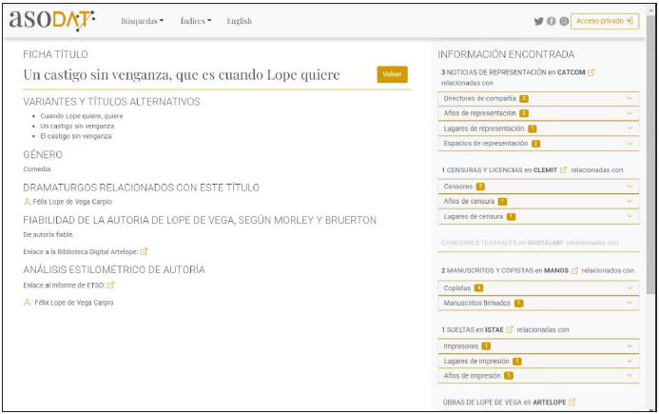Switch language with English link
Screen dimensions: 659x414
click(x=239, y=21)
